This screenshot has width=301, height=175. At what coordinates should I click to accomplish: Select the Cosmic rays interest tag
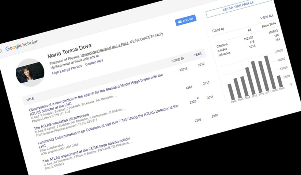[94, 62]
